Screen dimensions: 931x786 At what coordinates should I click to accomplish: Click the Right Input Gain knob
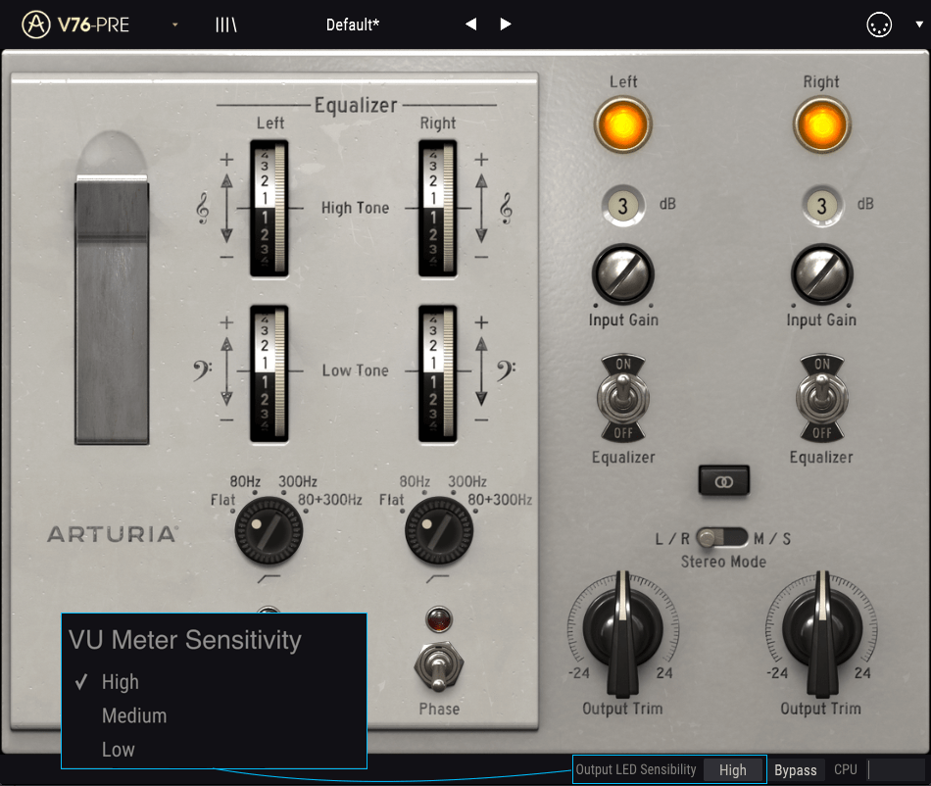click(822, 274)
